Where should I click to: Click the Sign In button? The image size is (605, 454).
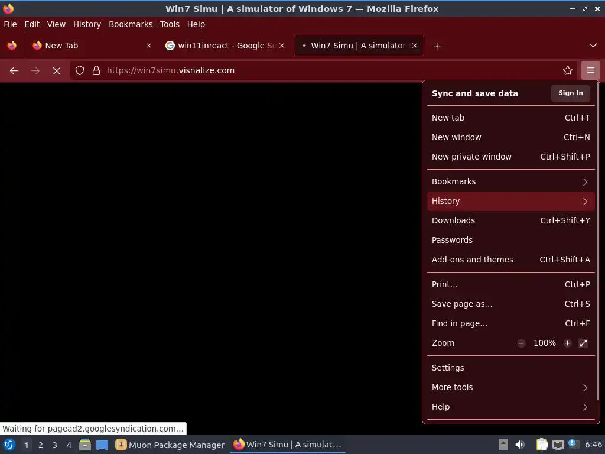[x=571, y=93]
